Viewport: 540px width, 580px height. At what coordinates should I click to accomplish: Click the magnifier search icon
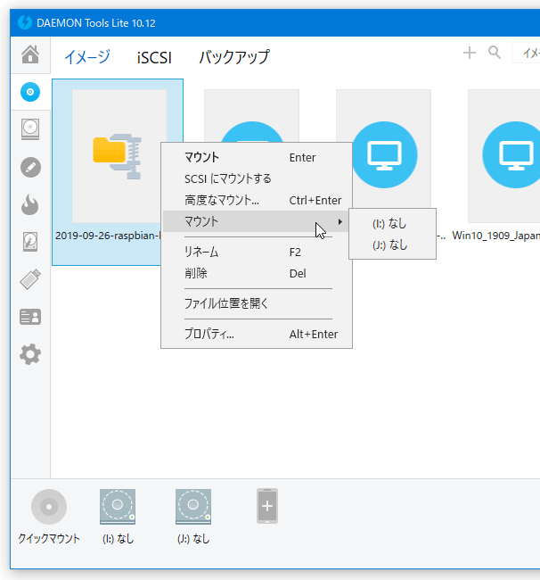(x=495, y=53)
